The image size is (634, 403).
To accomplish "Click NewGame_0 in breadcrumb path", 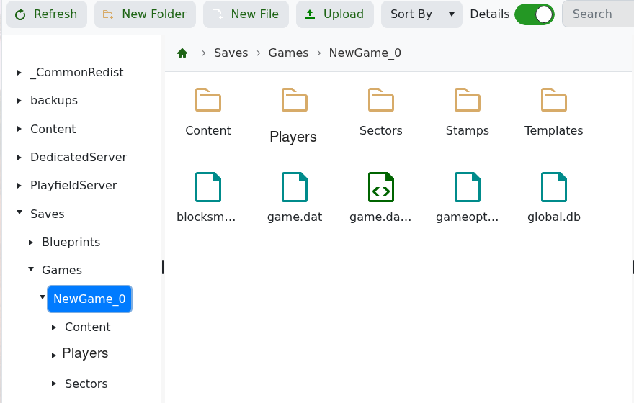I will 365,53.
